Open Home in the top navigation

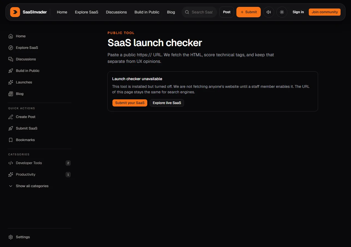coord(62,12)
